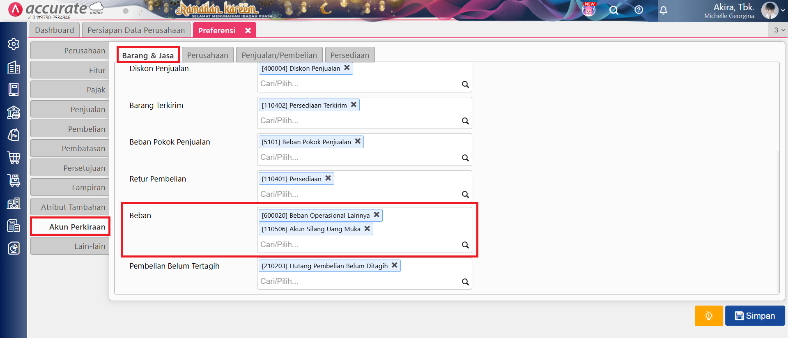Click the Retur Pembelian search input
This screenshot has width=788, height=338.
click(x=357, y=194)
